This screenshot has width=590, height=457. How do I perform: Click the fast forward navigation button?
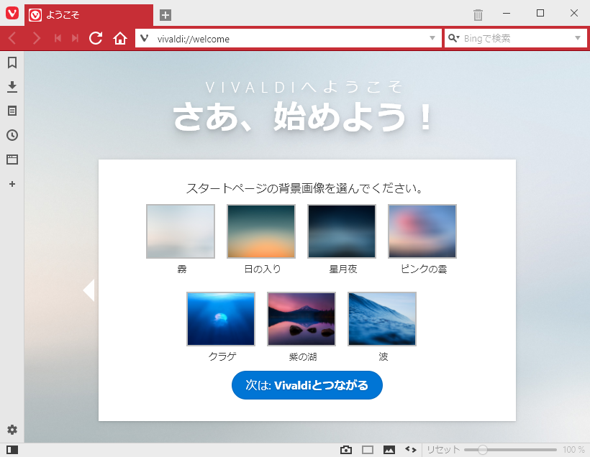75,38
